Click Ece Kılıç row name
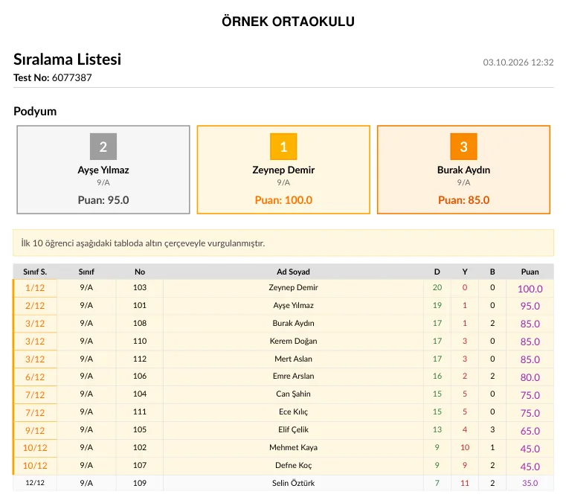This screenshot has height=503, width=566. pyautogui.click(x=293, y=412)
